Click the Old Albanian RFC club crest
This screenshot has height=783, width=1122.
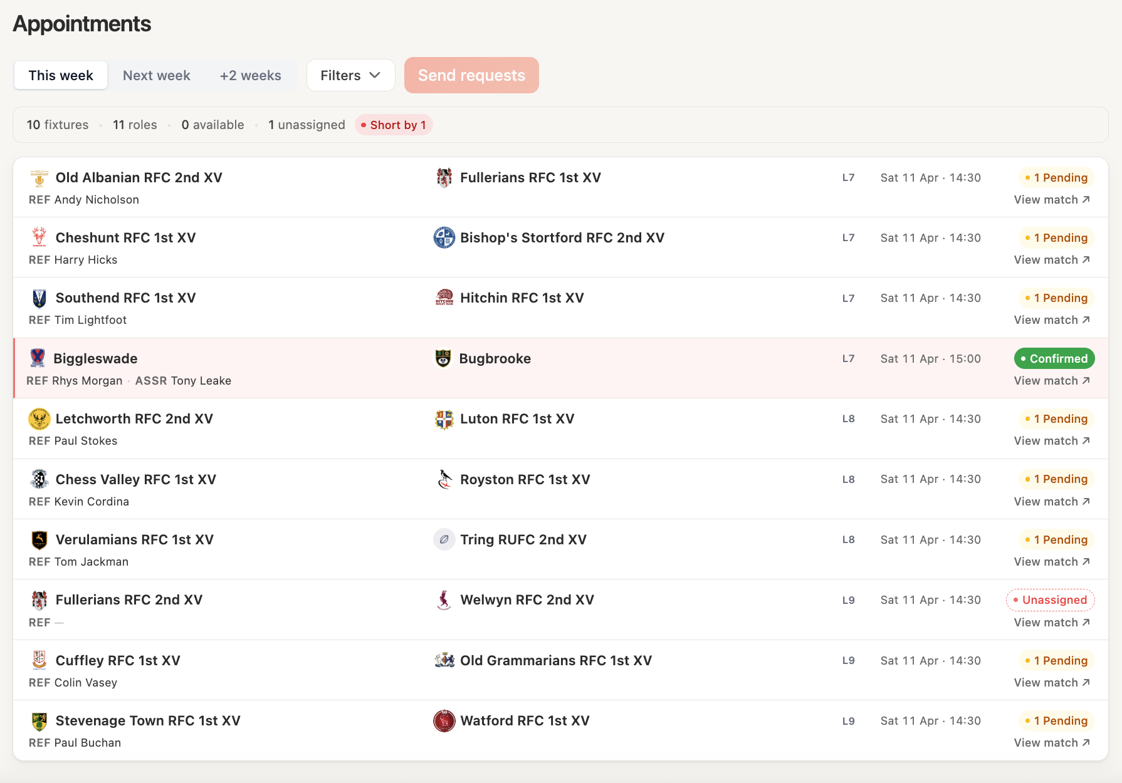click(x=39, y=178)
